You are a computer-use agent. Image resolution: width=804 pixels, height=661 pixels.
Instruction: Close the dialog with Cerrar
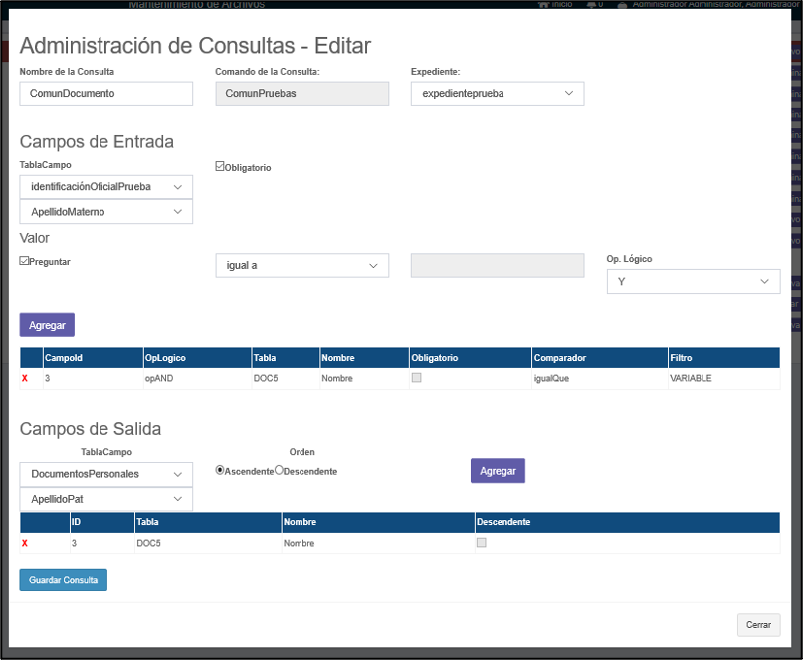pos(758,625)
